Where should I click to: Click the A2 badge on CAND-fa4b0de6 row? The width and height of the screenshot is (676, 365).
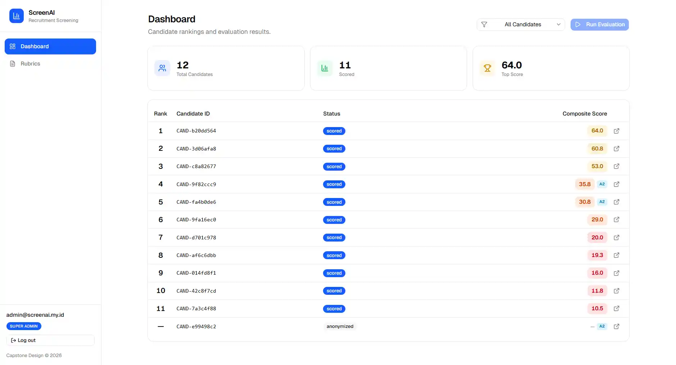point(602,202)
